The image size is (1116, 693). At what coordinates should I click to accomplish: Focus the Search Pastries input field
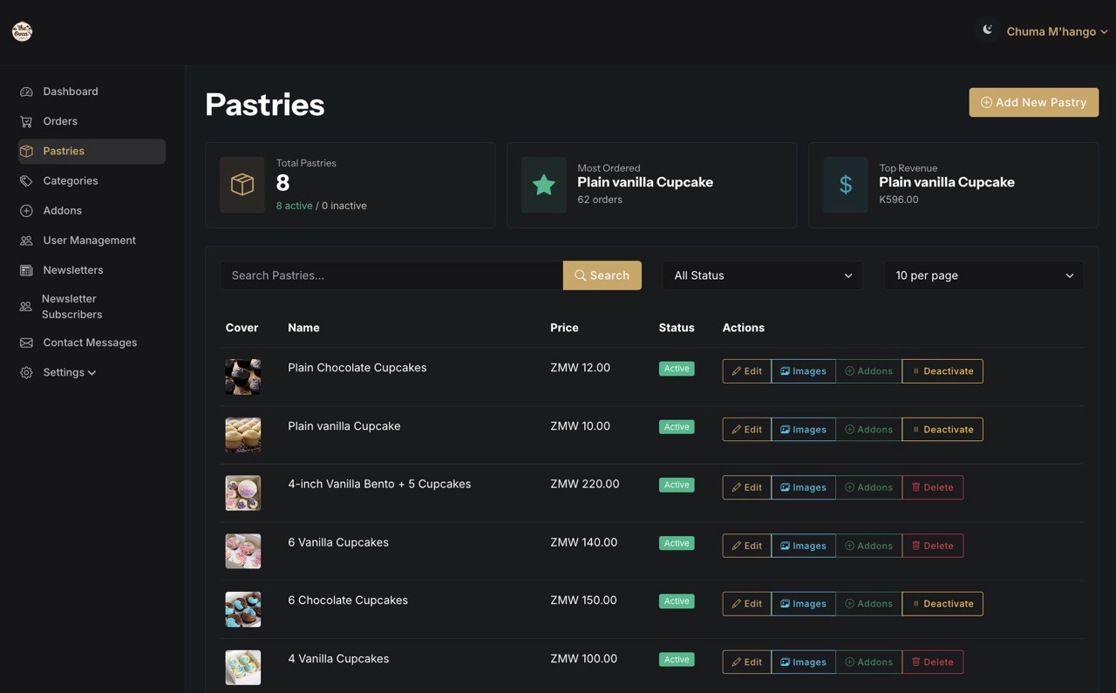(391, 275)
